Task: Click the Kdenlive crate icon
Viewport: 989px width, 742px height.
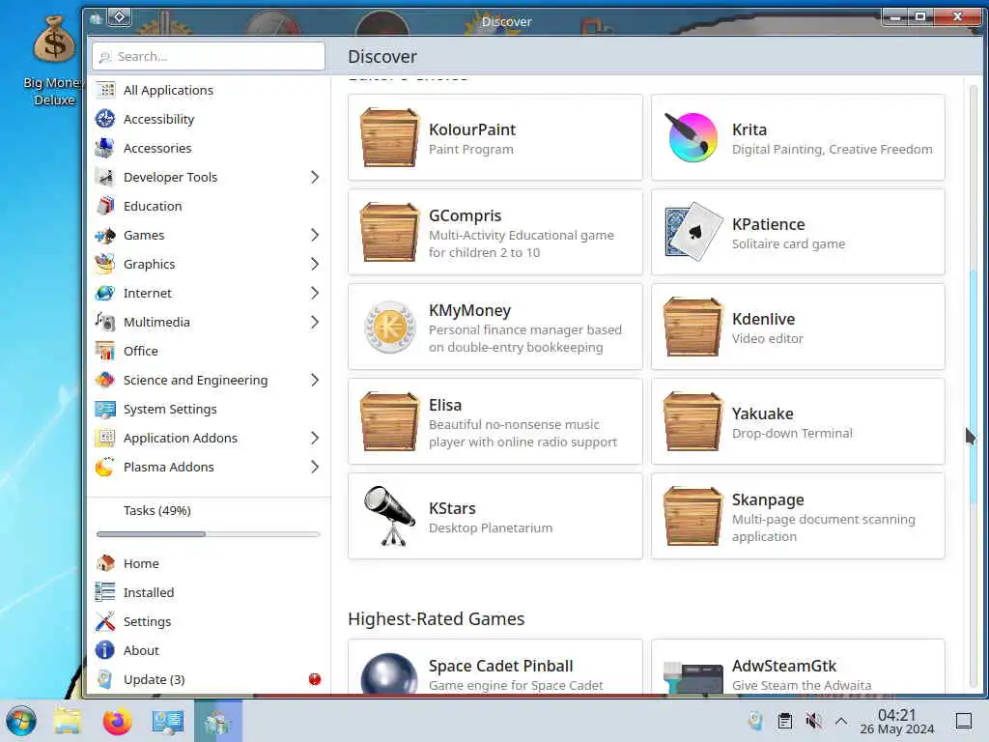Action: pyautogui.click(x=692, y=327)
